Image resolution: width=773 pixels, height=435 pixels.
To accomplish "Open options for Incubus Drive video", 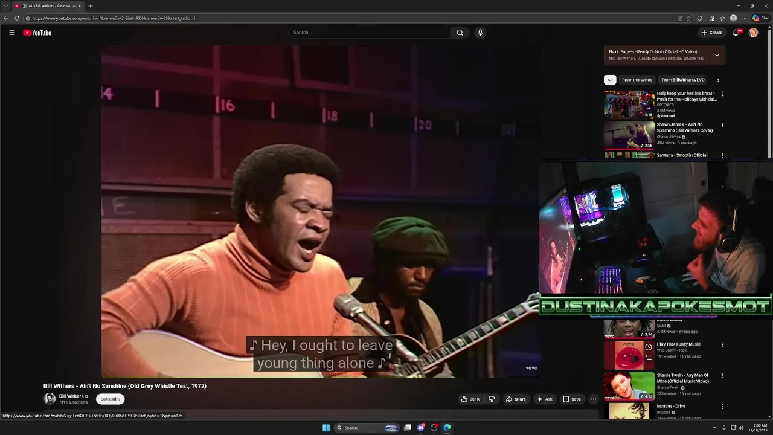I will click(722, 407).
